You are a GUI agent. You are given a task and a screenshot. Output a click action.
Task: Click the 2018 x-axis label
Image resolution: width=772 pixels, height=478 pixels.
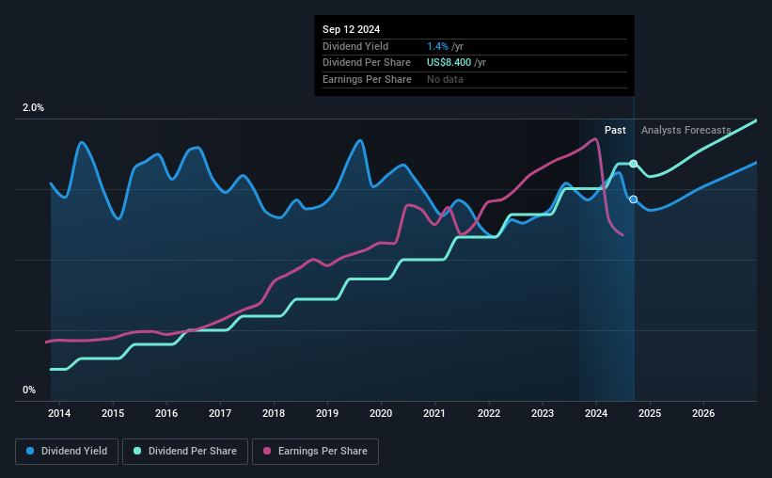tap(274, 413)
